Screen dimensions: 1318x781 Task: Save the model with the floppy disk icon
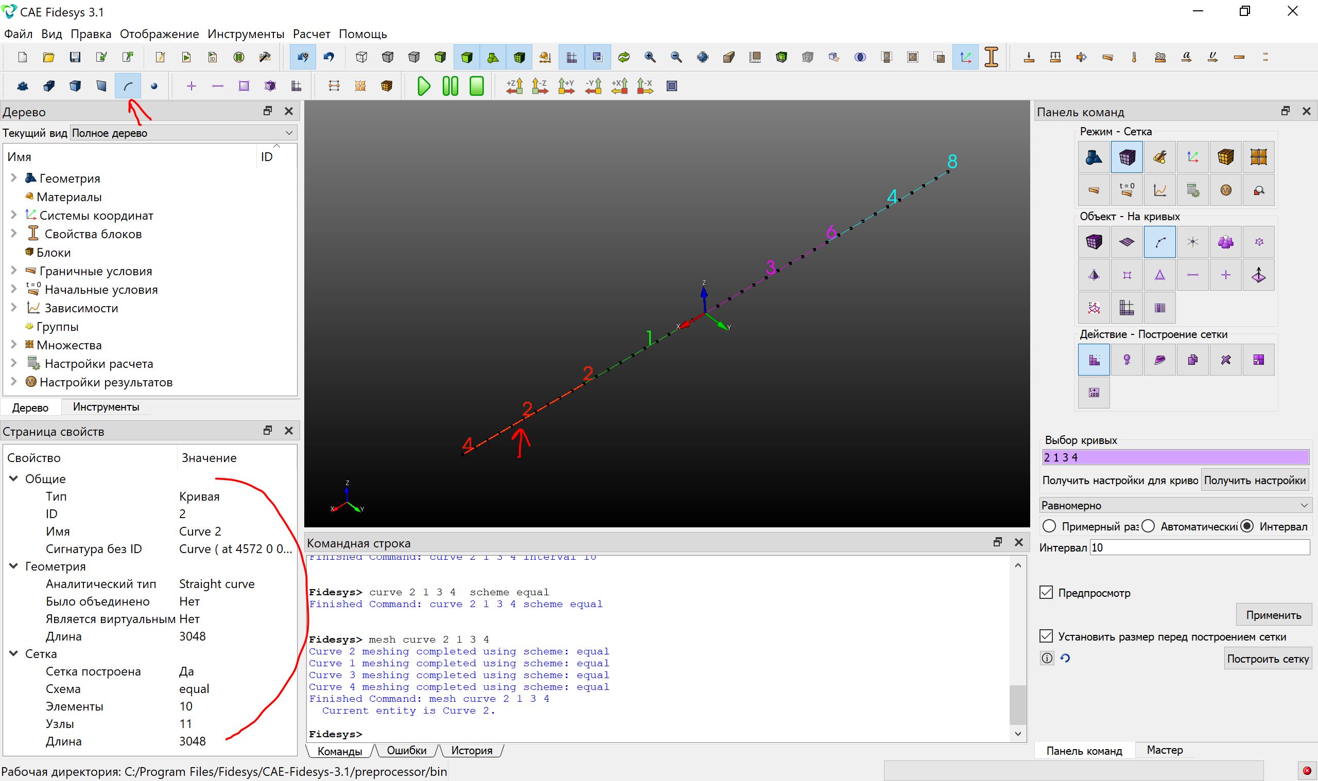[x=75, y=57]
